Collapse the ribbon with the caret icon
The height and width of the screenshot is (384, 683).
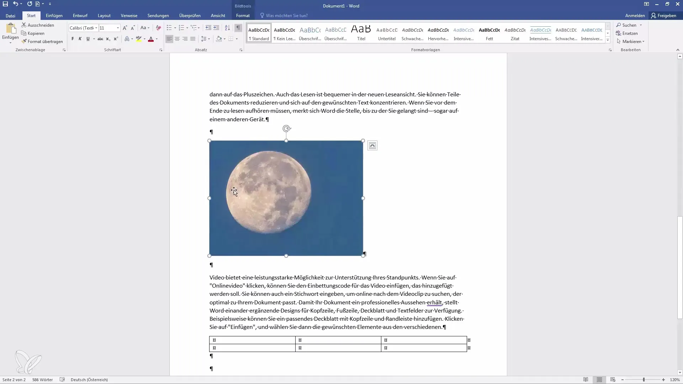(677, 50)
